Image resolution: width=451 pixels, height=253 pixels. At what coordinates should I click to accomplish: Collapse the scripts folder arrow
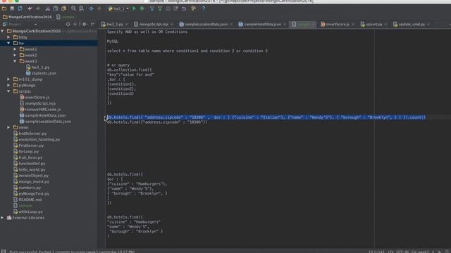(x=8, y=91)
